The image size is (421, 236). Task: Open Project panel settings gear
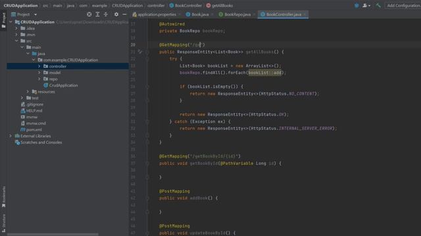click(116, 14)
